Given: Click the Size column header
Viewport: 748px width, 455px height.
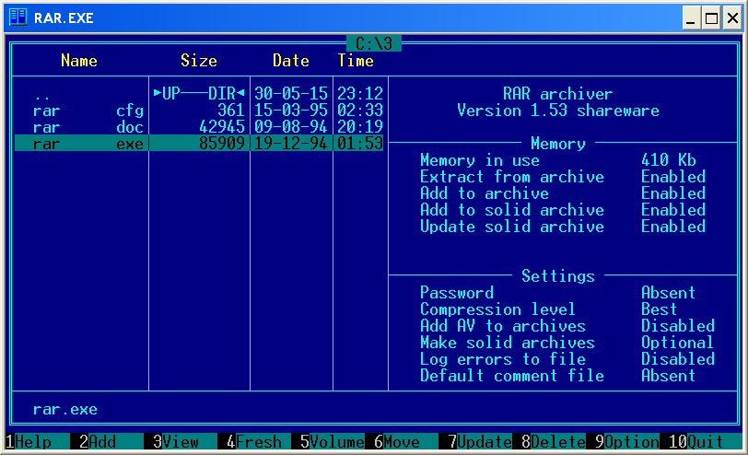Looking at the screenshot, I should pos(199,61).
